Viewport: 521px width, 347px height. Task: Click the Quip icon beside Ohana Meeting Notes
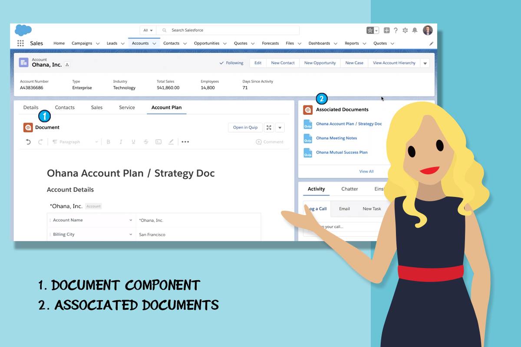[308, 138]
